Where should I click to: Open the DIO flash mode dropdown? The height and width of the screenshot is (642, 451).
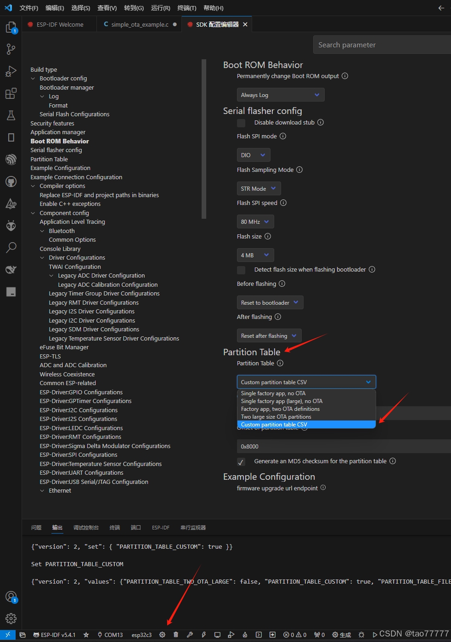click(254, 155)
